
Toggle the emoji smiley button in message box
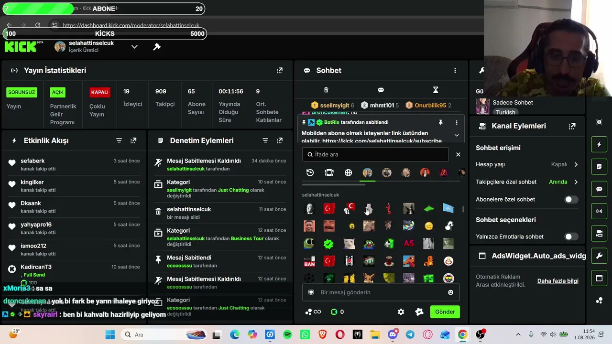tap(450, 292)
